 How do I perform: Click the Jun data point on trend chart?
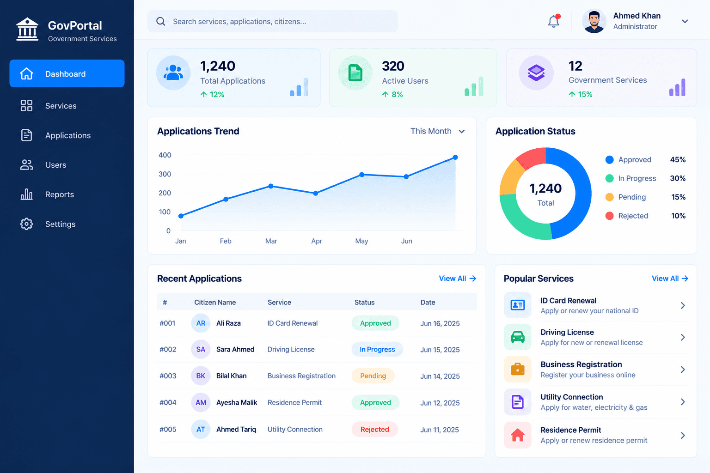click(x=406, y=176)
